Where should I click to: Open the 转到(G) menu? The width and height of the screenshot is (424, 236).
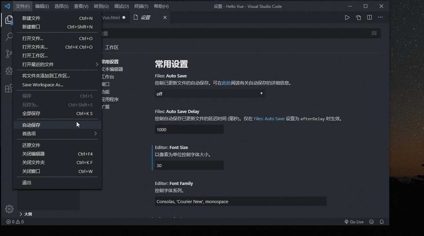101,6
